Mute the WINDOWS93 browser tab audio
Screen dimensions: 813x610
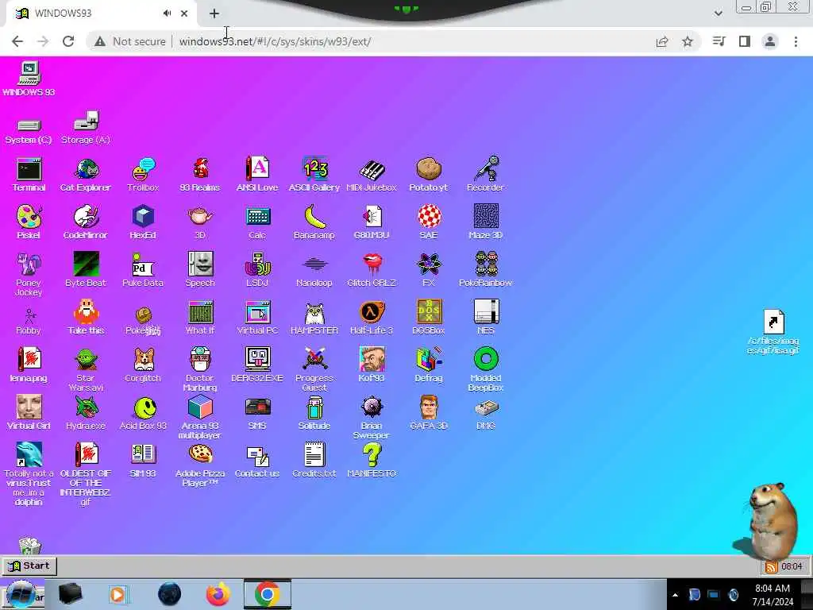[x=167, y=14]
